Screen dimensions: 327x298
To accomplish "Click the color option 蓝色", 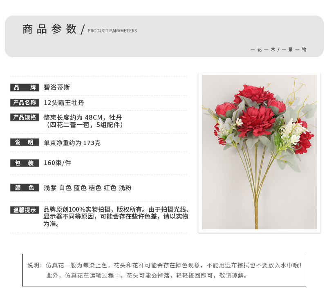I will click(x=80, y=188).
